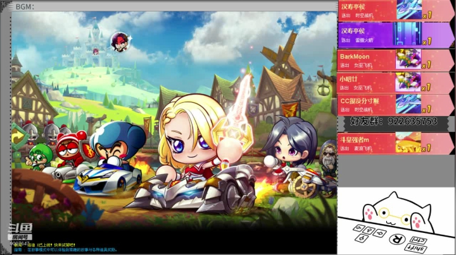456x255 pixels.
Task: Click 送出 时空战机 under CC很没分寸鞭
Action: point(356,110)
